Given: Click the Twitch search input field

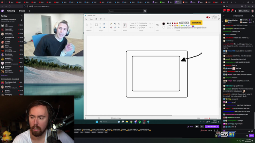Looking at the screenshot, I should [126, 11].
